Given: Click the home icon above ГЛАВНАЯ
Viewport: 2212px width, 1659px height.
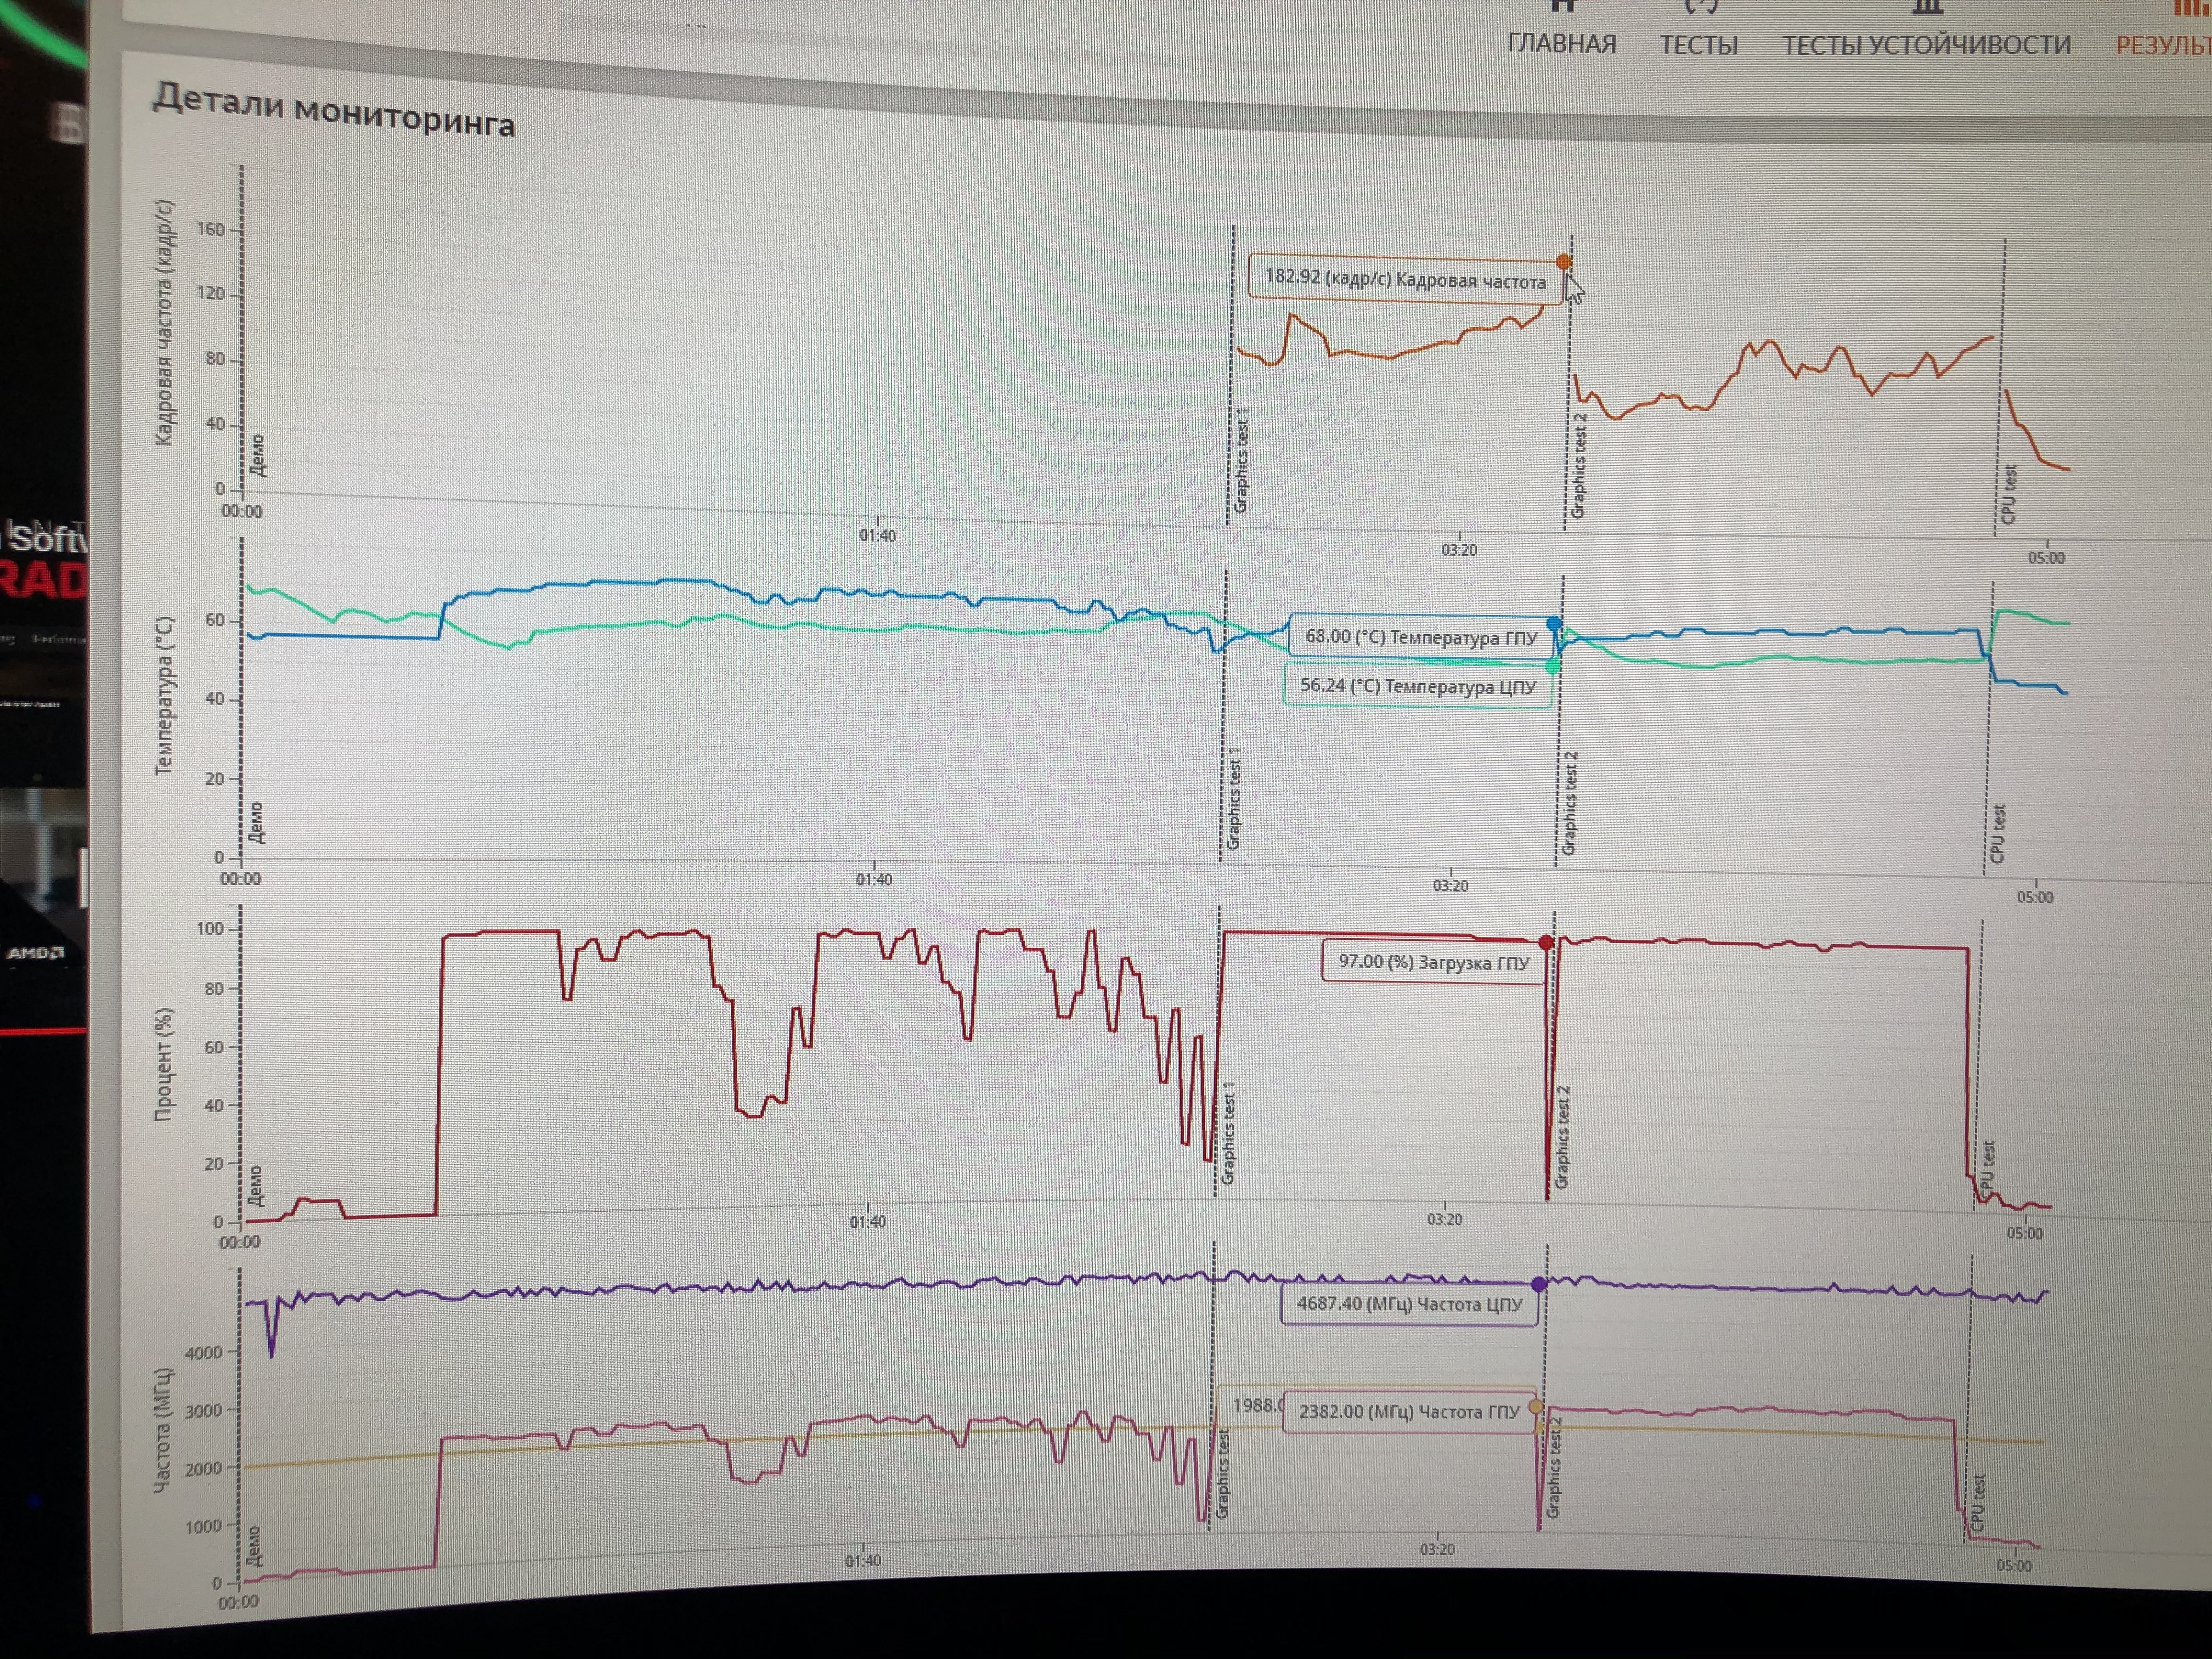Looking at the screenshot, I should (x=1564, y=6).
